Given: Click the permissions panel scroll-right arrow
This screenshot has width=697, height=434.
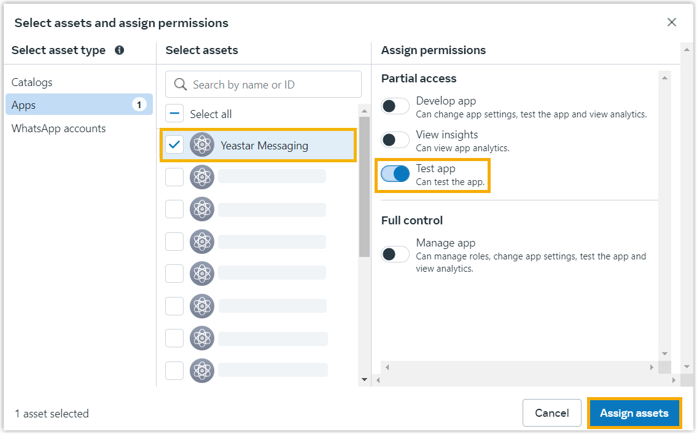Looking at the screenshot, I should coord(652,367).
